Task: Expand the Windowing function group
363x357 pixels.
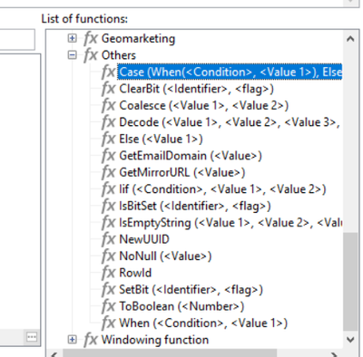Action: [x=72, y=340]
